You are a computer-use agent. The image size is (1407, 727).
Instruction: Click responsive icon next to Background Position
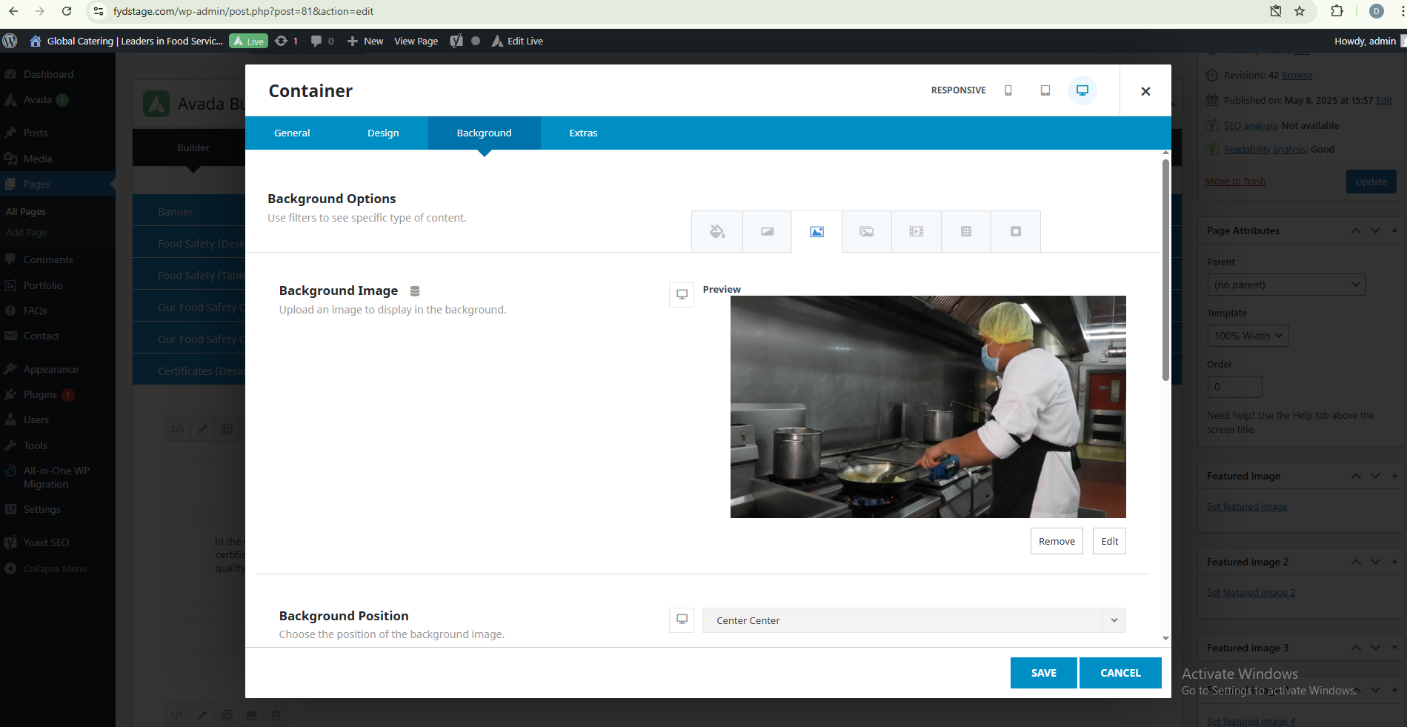[681, 620]
